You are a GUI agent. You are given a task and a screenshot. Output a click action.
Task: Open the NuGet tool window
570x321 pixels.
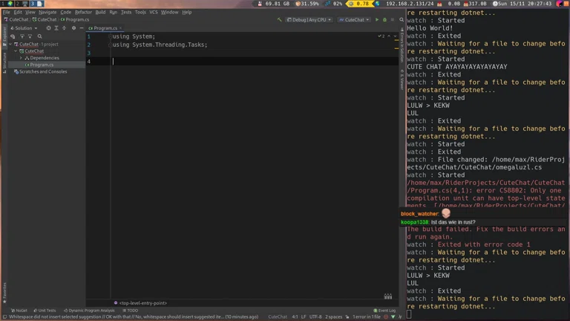pos(19,311)
